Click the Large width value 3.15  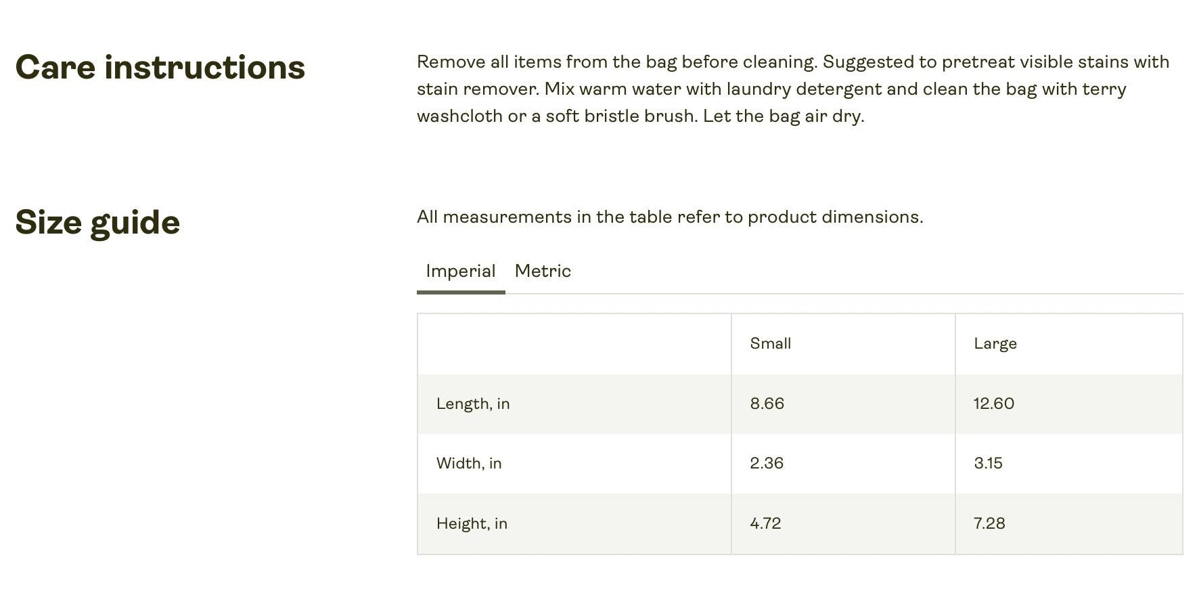tap(988, 464)
